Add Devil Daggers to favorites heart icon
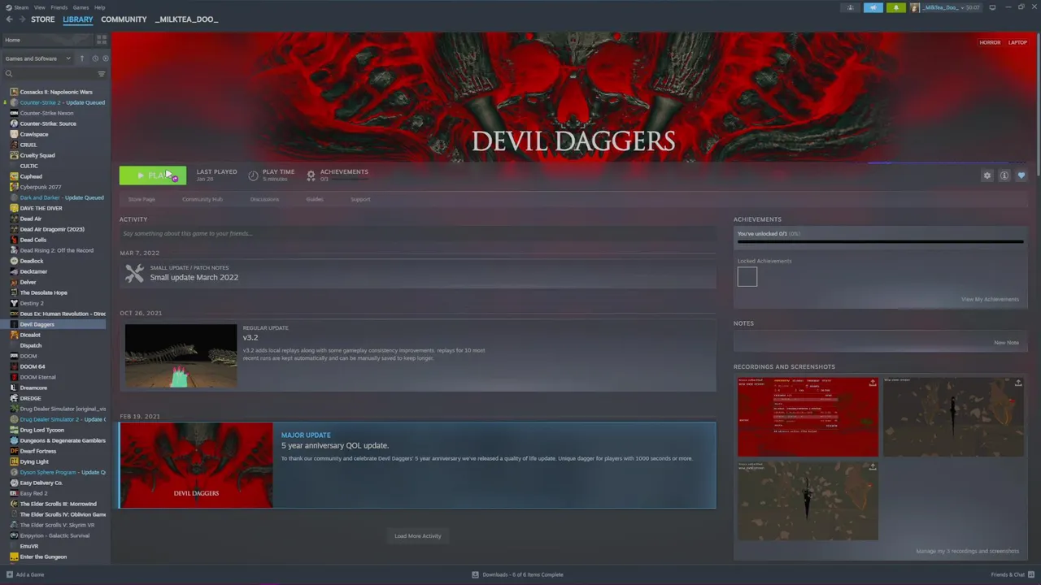Viewport: 1041px width, 585px height. point(1021,175)
